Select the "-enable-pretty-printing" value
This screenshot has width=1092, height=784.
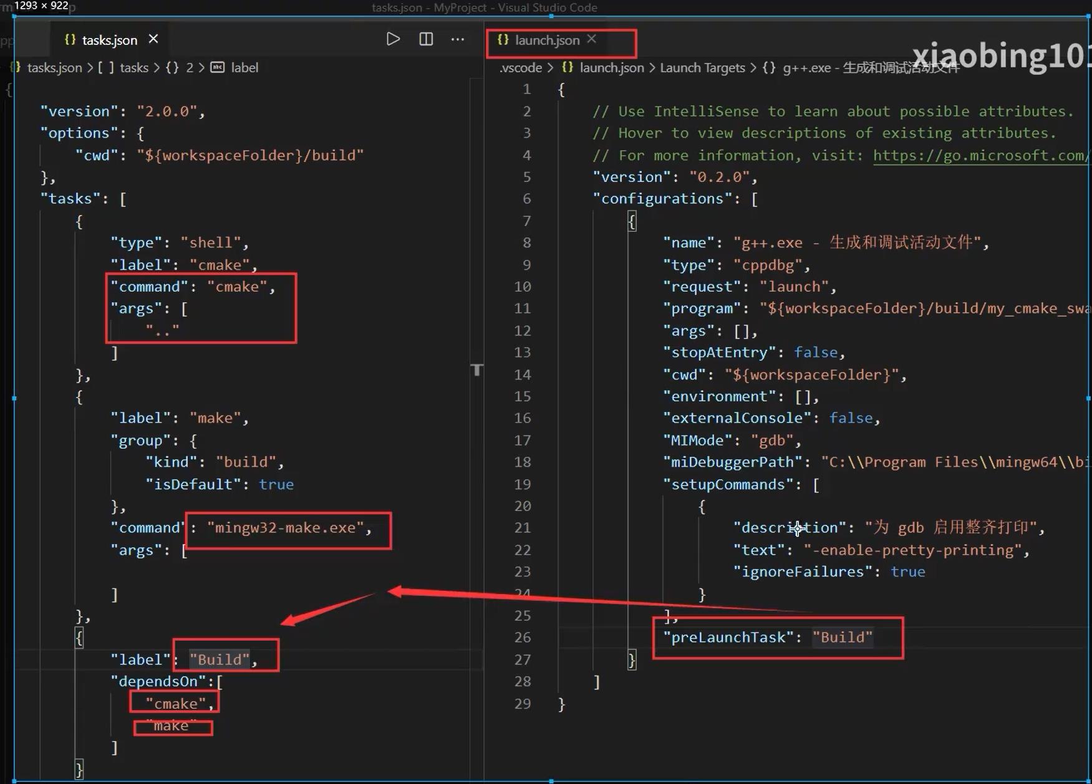coord(912,550)
